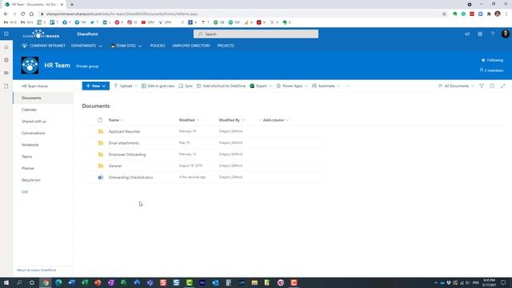
Task: Click Return to classic SharePoint link
Action: pos(37,270)
